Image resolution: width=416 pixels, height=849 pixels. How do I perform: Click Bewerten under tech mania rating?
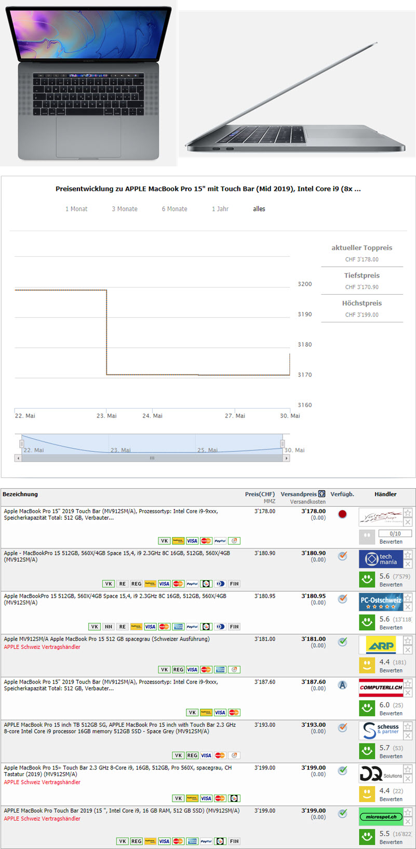(391, 584)
